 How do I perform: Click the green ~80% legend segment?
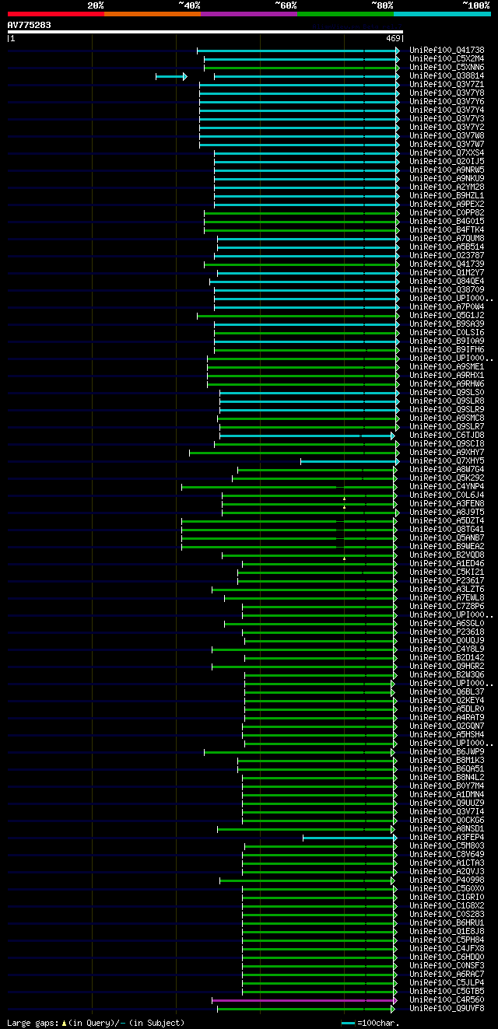345,13
